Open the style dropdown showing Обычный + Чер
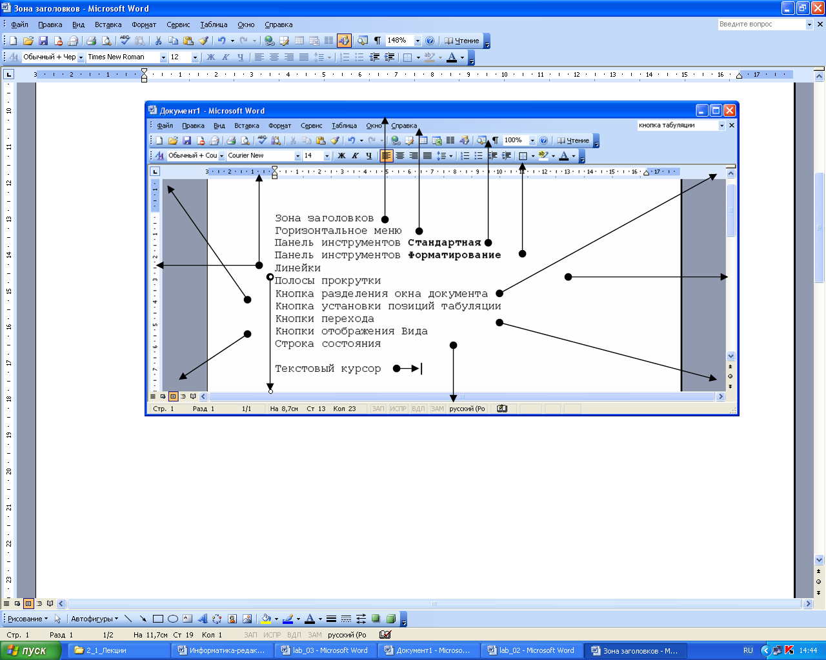Image resolution: width=826 pixels, height=660 pixels. coord(81,57)
